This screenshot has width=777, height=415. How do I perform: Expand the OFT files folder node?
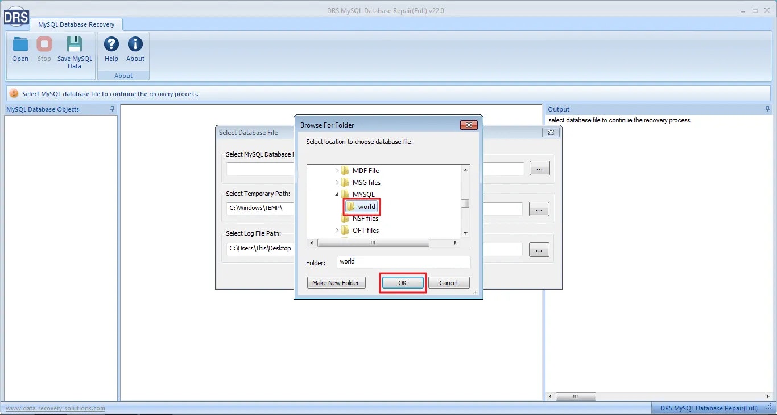click(x=337, y=230)
